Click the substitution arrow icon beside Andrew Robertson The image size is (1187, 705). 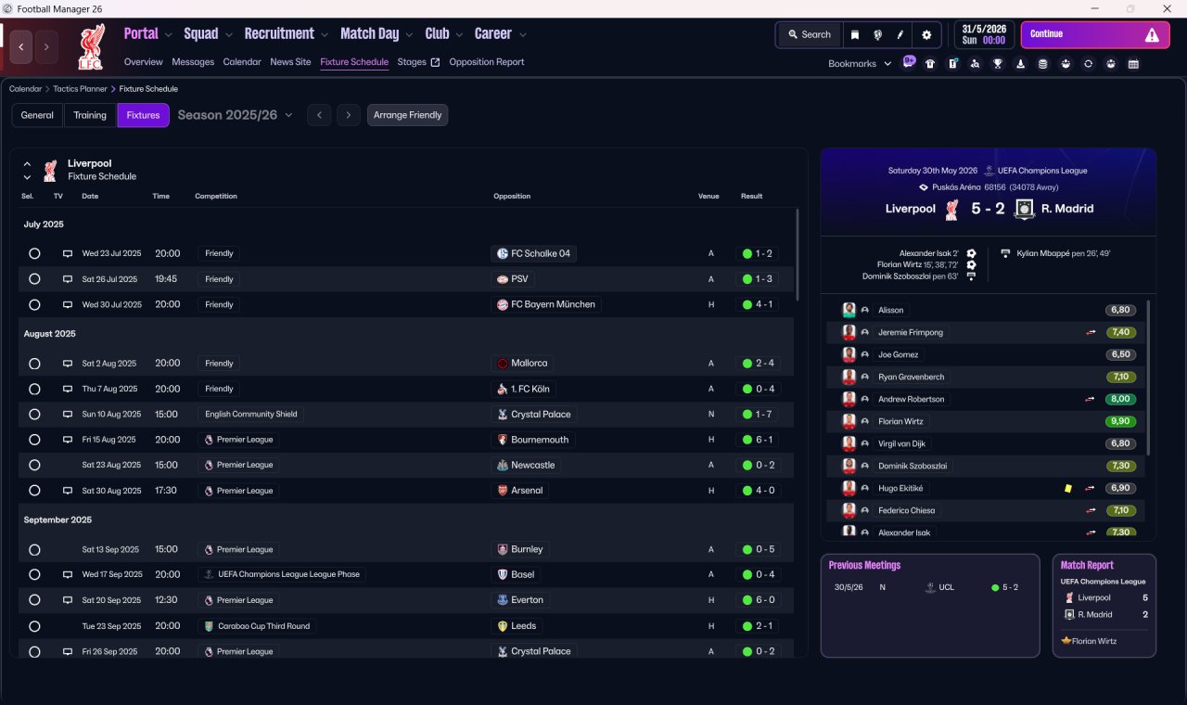[1091, 400]
